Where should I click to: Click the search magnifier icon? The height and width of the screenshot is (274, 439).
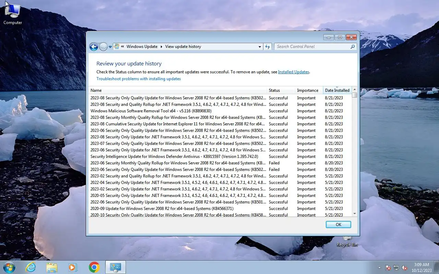tap(353, 47)
